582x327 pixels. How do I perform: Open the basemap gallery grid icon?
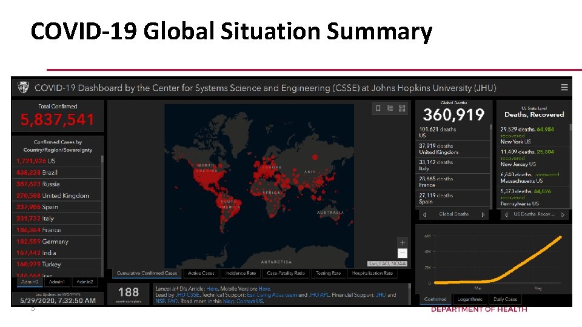402,108
